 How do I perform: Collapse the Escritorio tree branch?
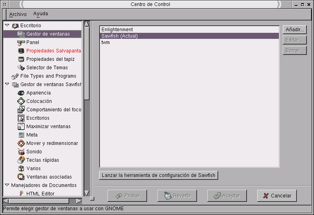(x=7, y=25)
